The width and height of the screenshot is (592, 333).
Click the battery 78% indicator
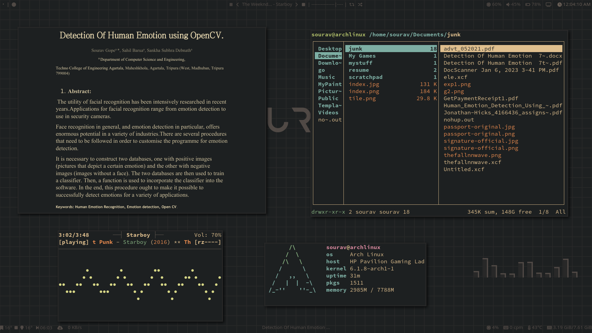coord(533,4)
